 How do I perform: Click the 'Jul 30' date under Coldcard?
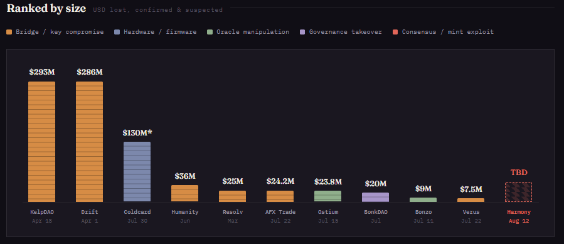137,221
